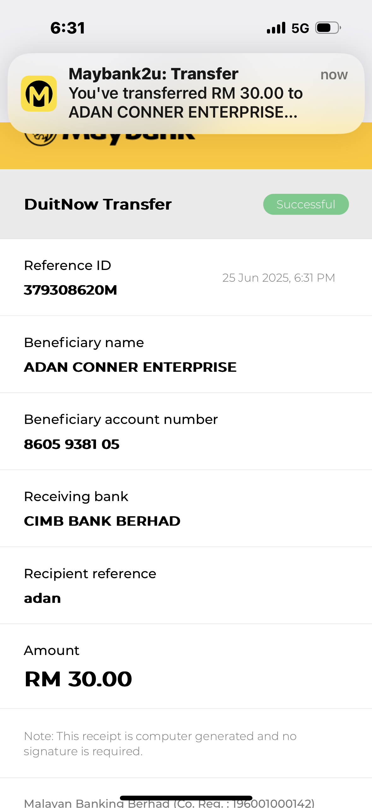372x808 pixels.
Task: Tap the home indicator bar at bottom
Action: tap(186, 798)
